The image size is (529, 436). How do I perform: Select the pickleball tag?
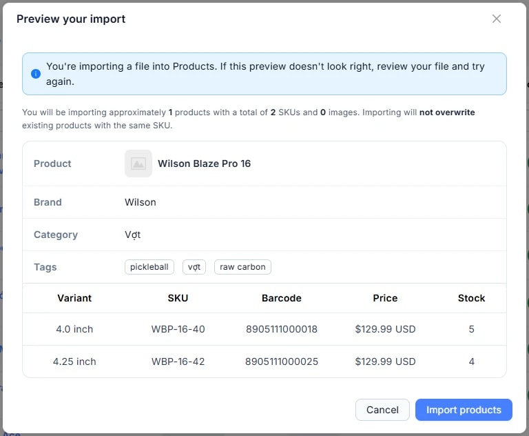coord(149,267)
